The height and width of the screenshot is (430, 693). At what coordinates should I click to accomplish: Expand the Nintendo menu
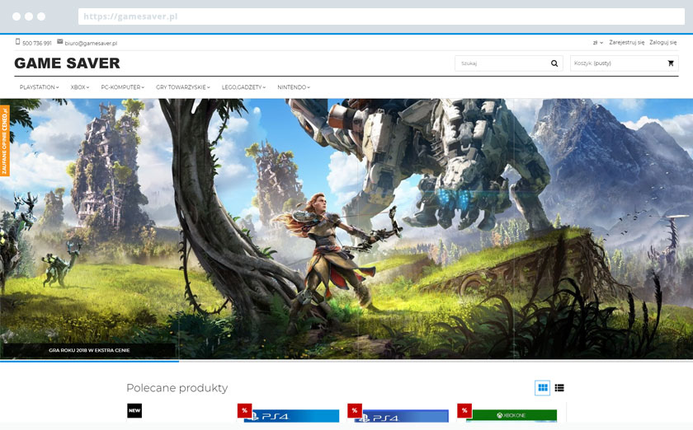coord(294,87)
